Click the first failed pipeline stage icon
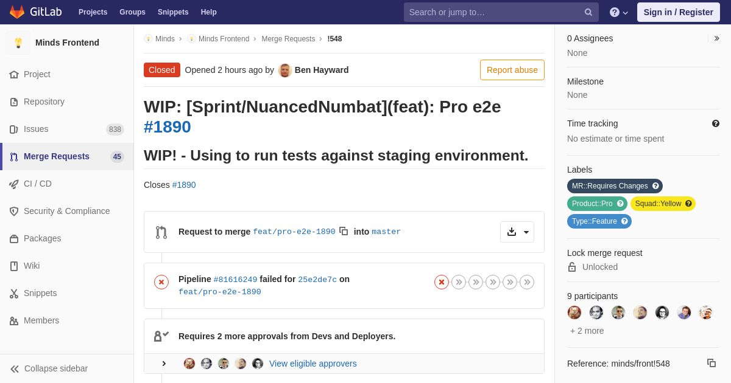The height and width of the screenshot is (383, 731). [442, 282]
